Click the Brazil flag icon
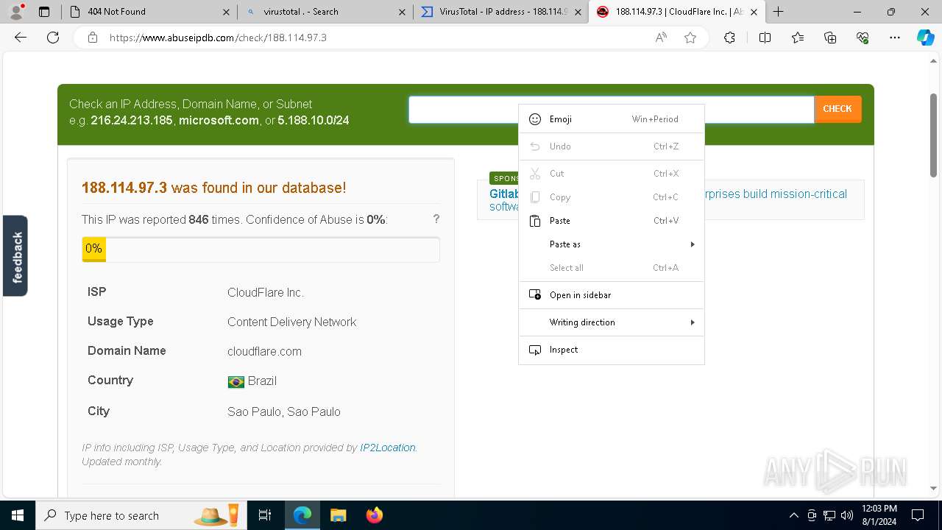Screen dimensions: 942x530 tap(235, 381)
